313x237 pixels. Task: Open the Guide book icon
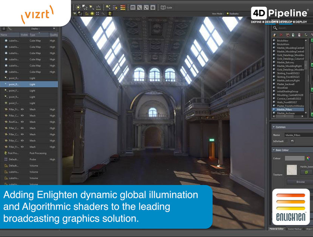[x=163, y=8]
